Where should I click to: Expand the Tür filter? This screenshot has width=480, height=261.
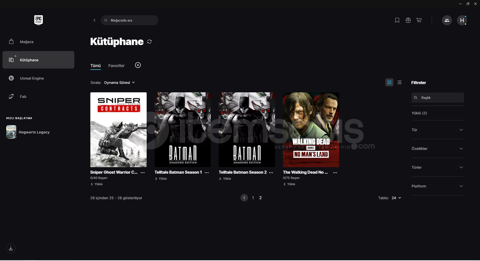pyautogui.click(x=437, y=130)
